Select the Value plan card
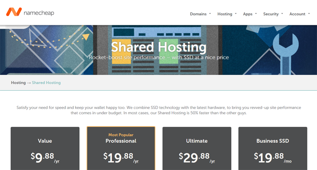 (45, 148)
